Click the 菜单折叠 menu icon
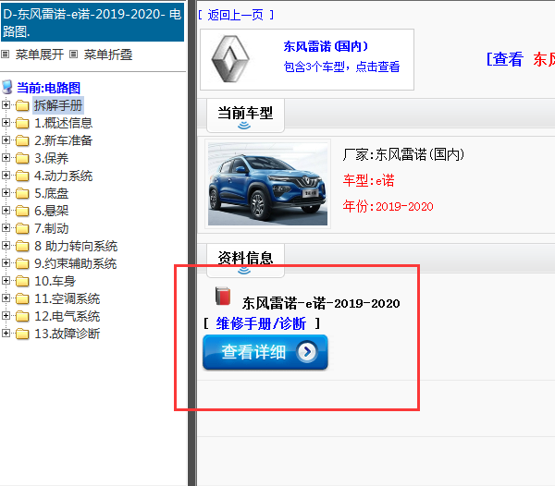This screenshot has width=555, height=486. pyautogui.click(x=73, y=55)
